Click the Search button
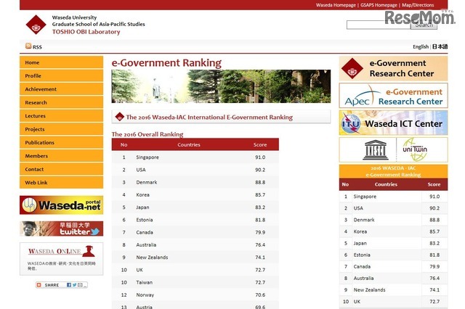The width and height of the screenshot is (465, 309). pos(424,25)
